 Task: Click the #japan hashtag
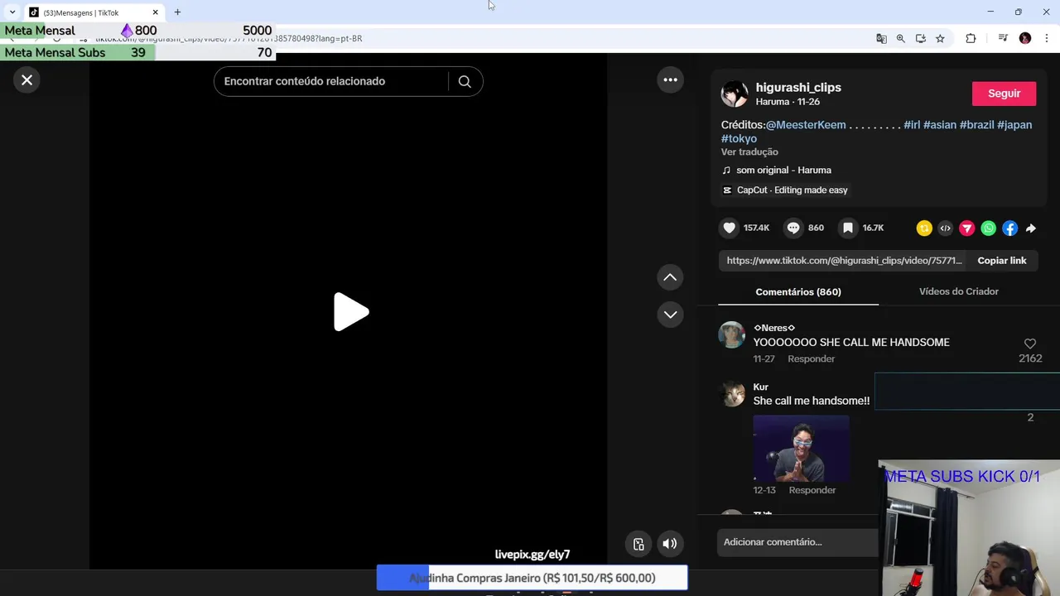pyautogui.click(x=1014, y=125)
